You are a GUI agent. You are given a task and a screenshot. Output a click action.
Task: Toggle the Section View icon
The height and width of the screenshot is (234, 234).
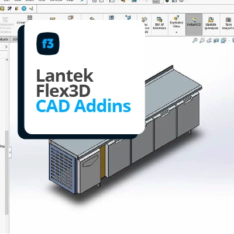(216, 40)
